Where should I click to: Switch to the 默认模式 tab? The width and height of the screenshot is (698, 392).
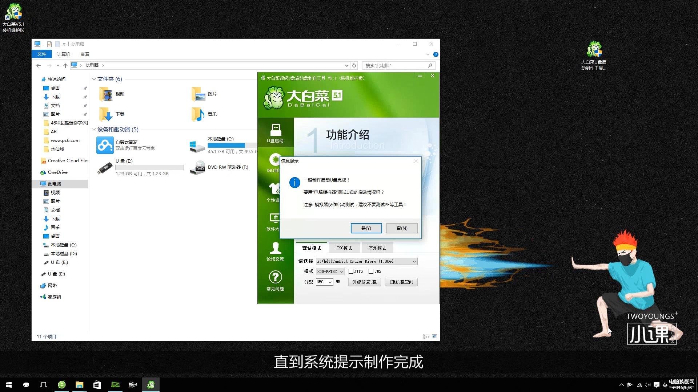pyautogui.click(x=312, y=248)
